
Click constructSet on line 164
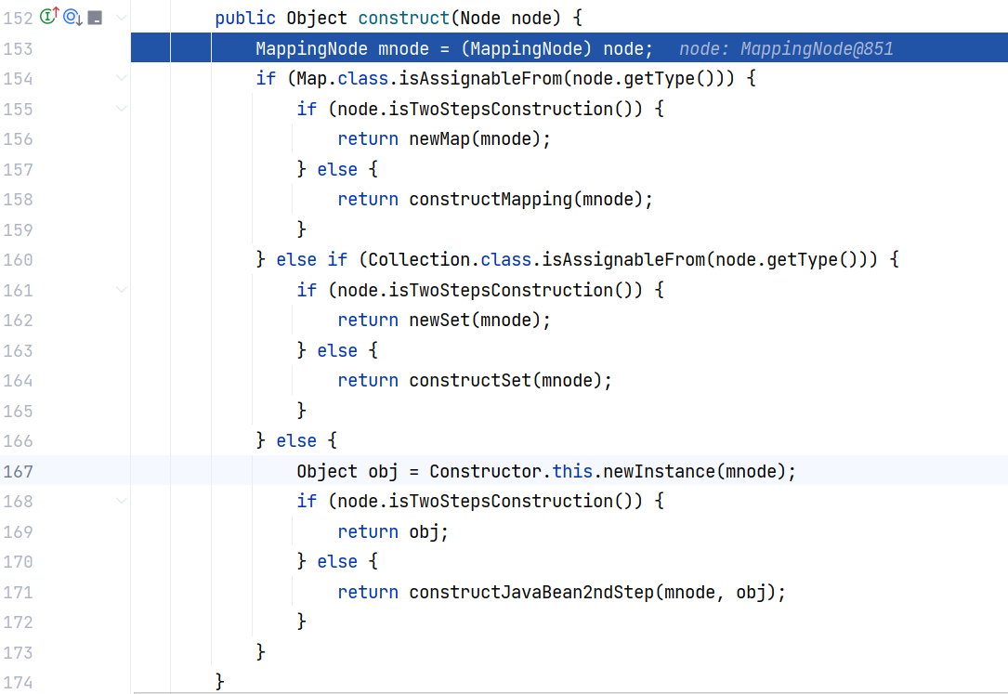pyautogui.click(x=470, y=380)
